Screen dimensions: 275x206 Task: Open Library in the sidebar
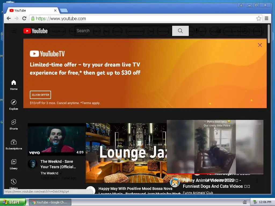[x=14, y=164]
